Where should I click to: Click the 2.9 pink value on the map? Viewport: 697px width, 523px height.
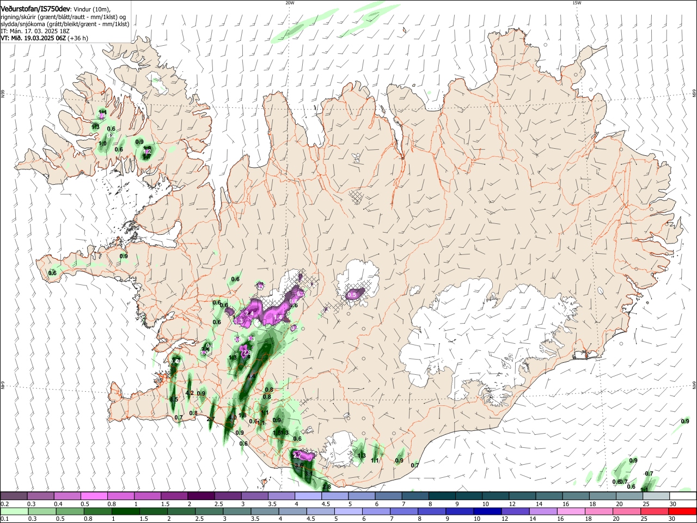tap(247, 353)
